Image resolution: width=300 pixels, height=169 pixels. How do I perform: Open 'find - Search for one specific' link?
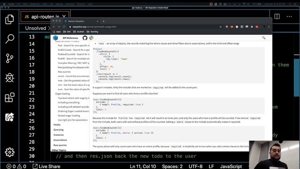tap(74, 46)
